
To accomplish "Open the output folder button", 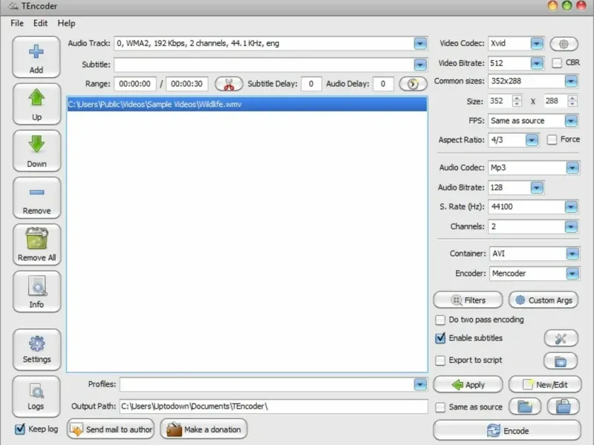I will tap(564, 406).
